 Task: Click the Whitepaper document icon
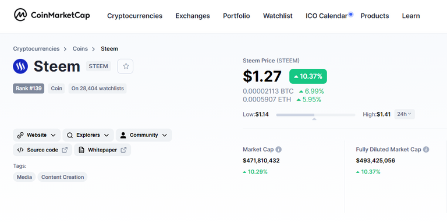[x=81, y=150]
